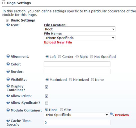The width and height of the screenshot is (136, 128).
Task: Click the help icon beside Icon label
Action: 8,25
